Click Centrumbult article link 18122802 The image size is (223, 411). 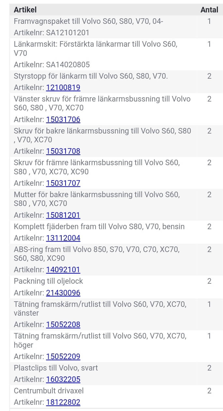click(63, 402)
